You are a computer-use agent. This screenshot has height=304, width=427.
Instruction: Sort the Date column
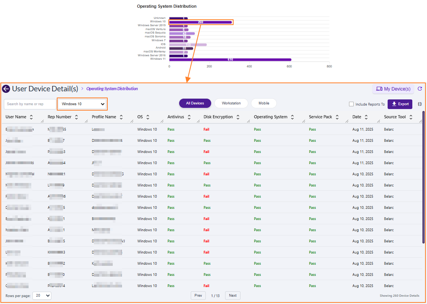point(366,117)
